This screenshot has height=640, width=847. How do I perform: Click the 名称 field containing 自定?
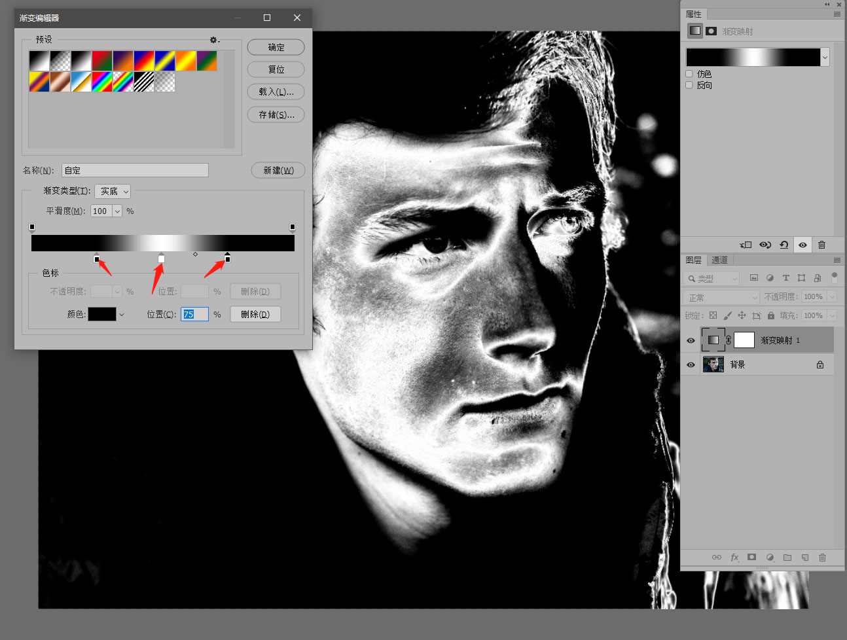click(135, 170)
